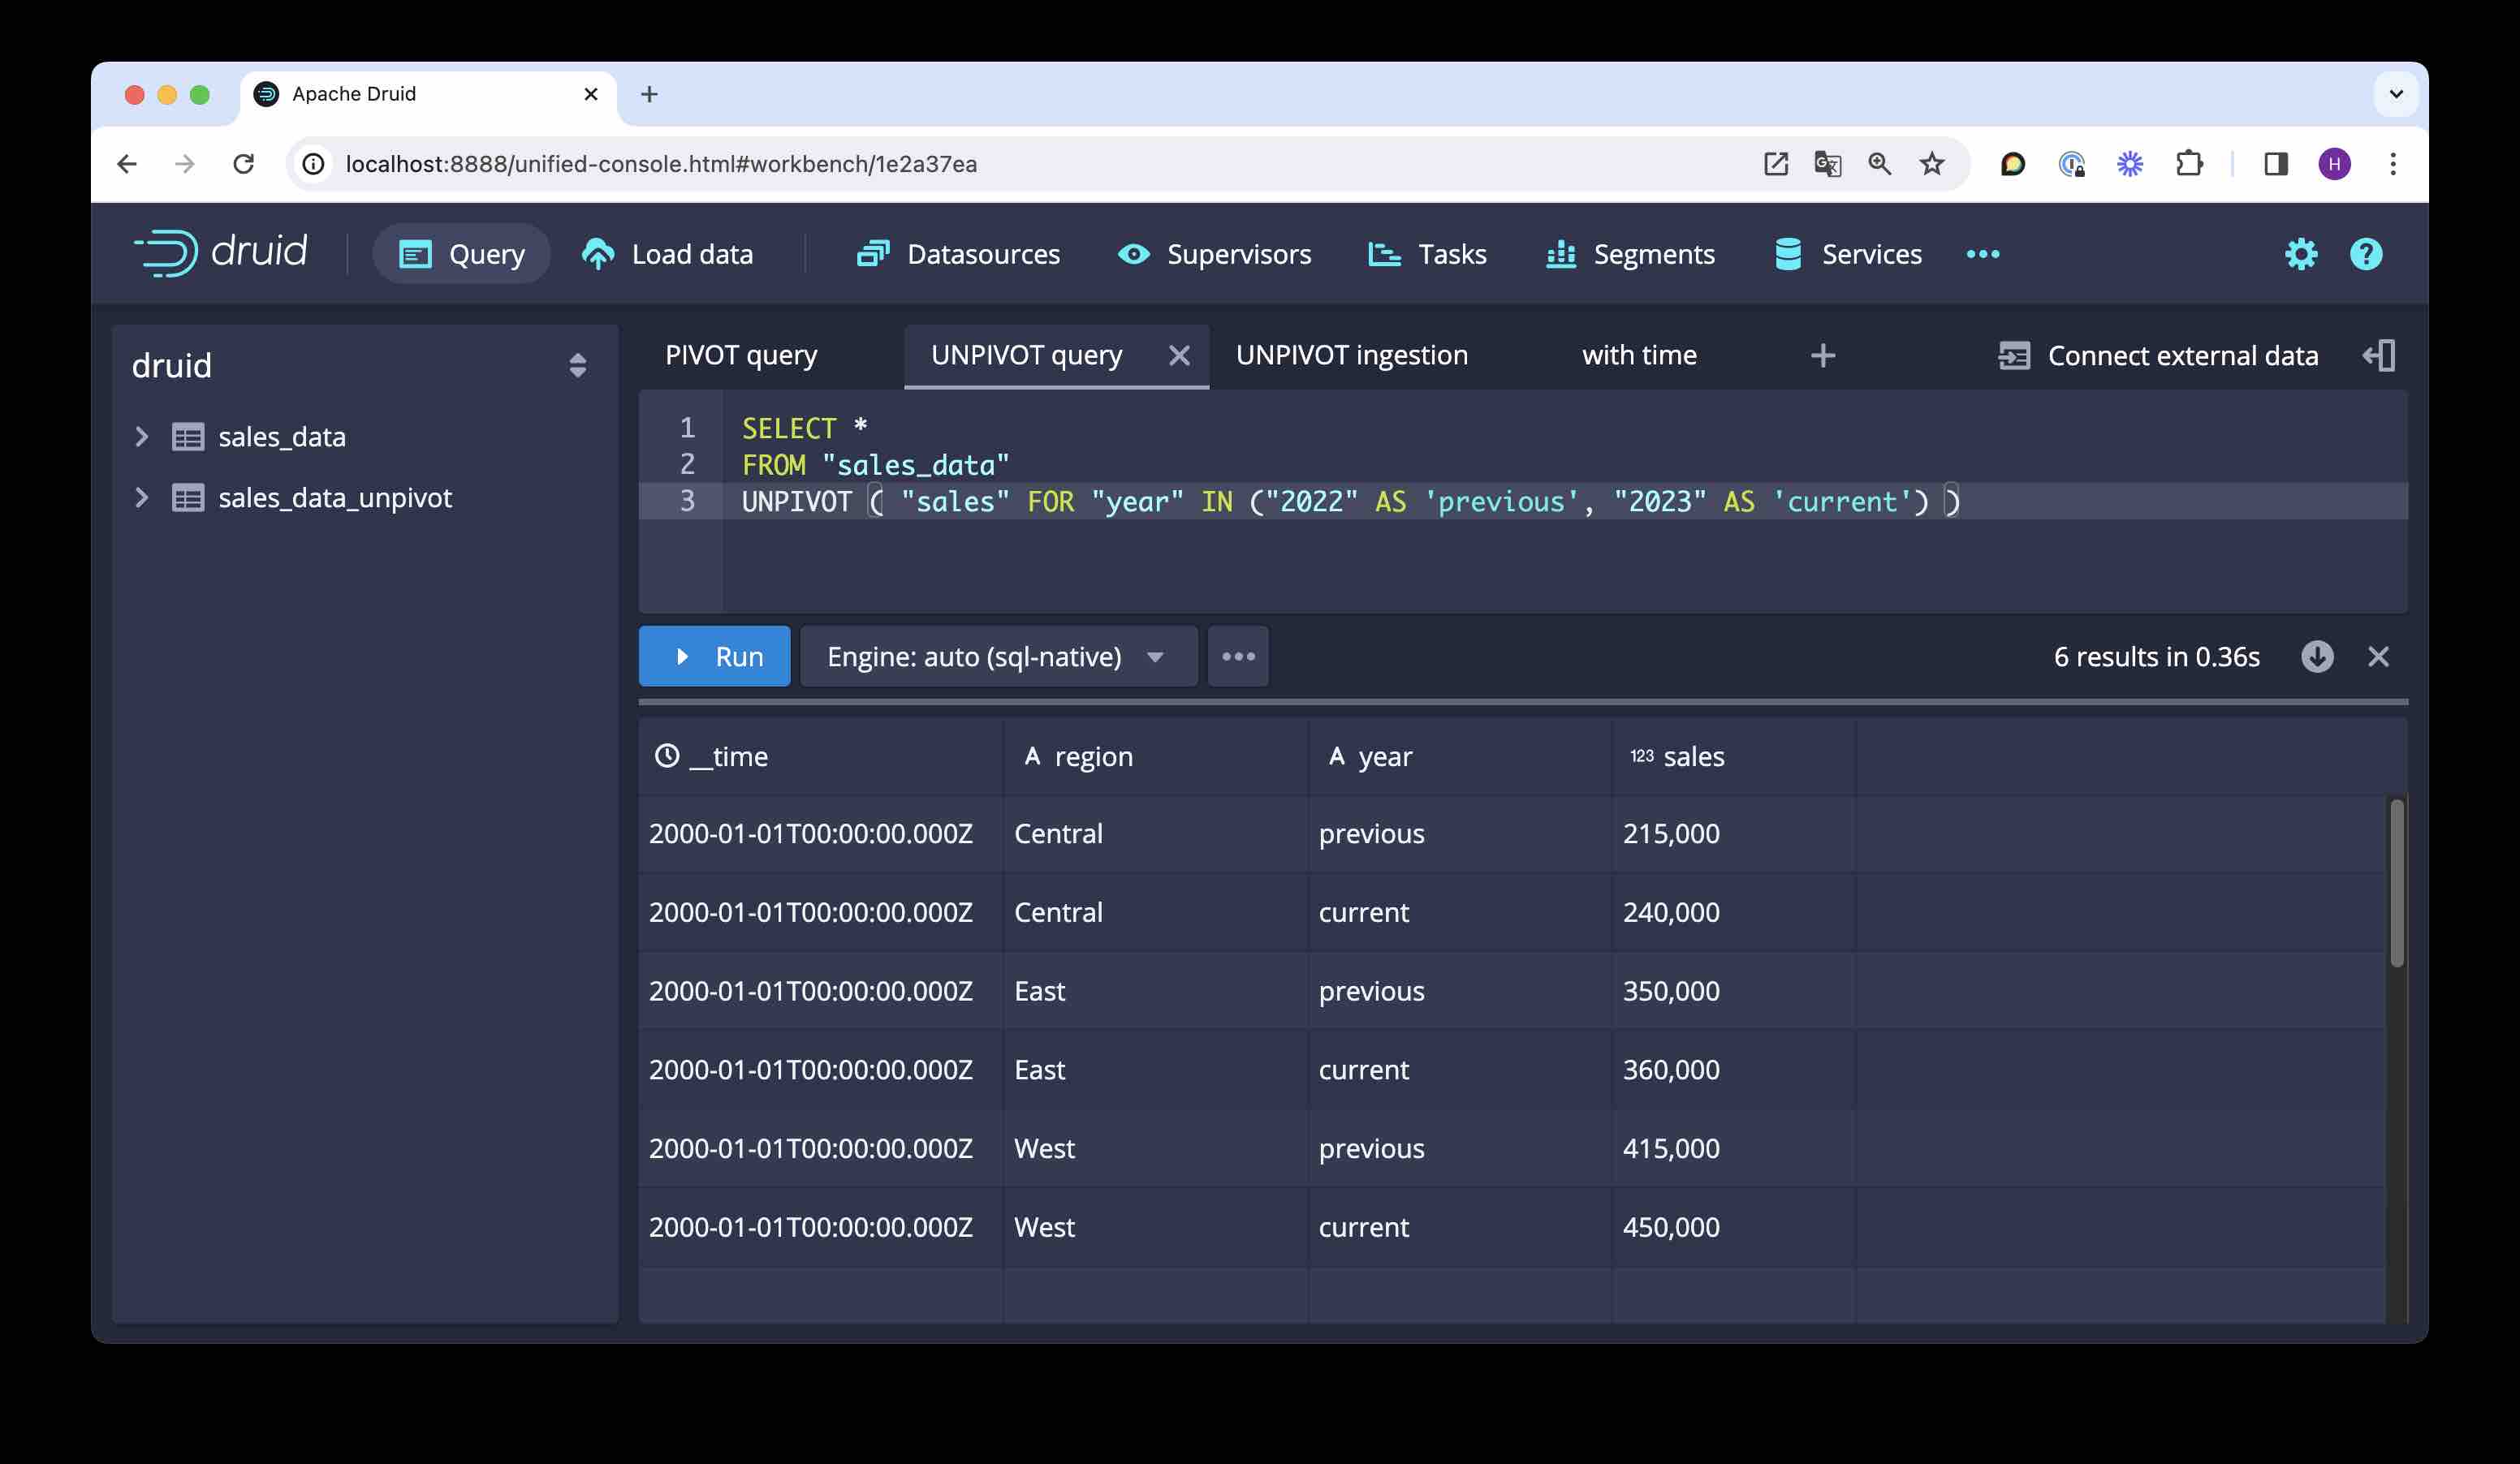The height and width of the screenshot is (1464, 2520).
Task: Switch to the PIVOT query tab
Action: tap(741, 355)
